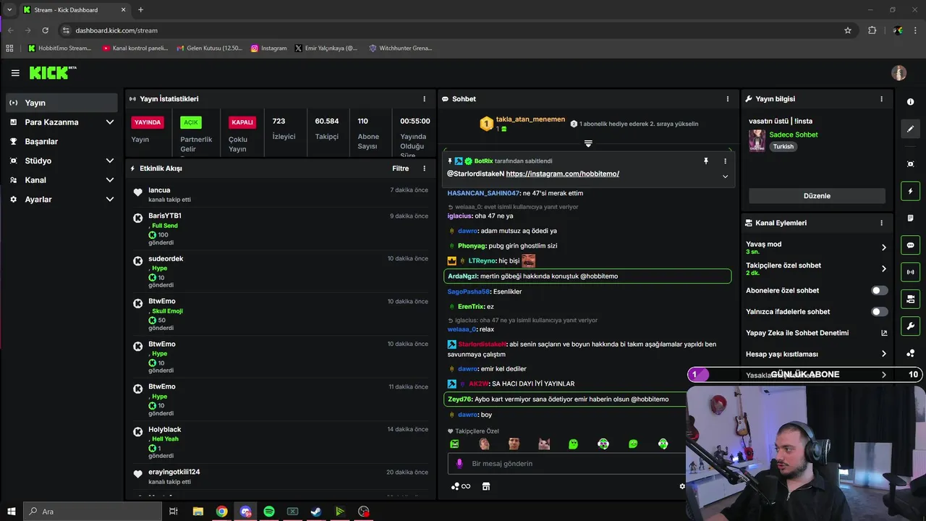Open Takipçilere özel sohbet settings arrow
The image size is (926, 521).
click(x=883, y=268)
